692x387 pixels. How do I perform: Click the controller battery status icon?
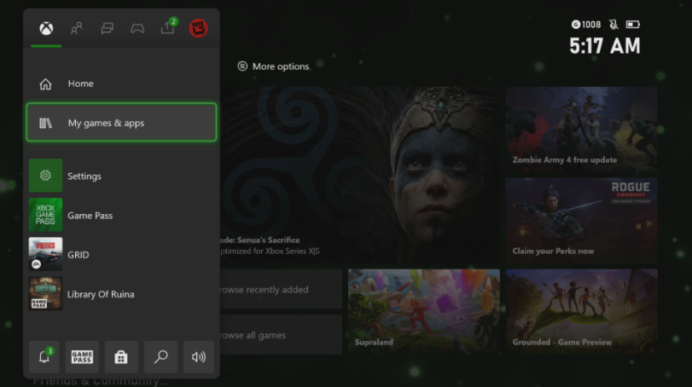[x=633, y=24]
